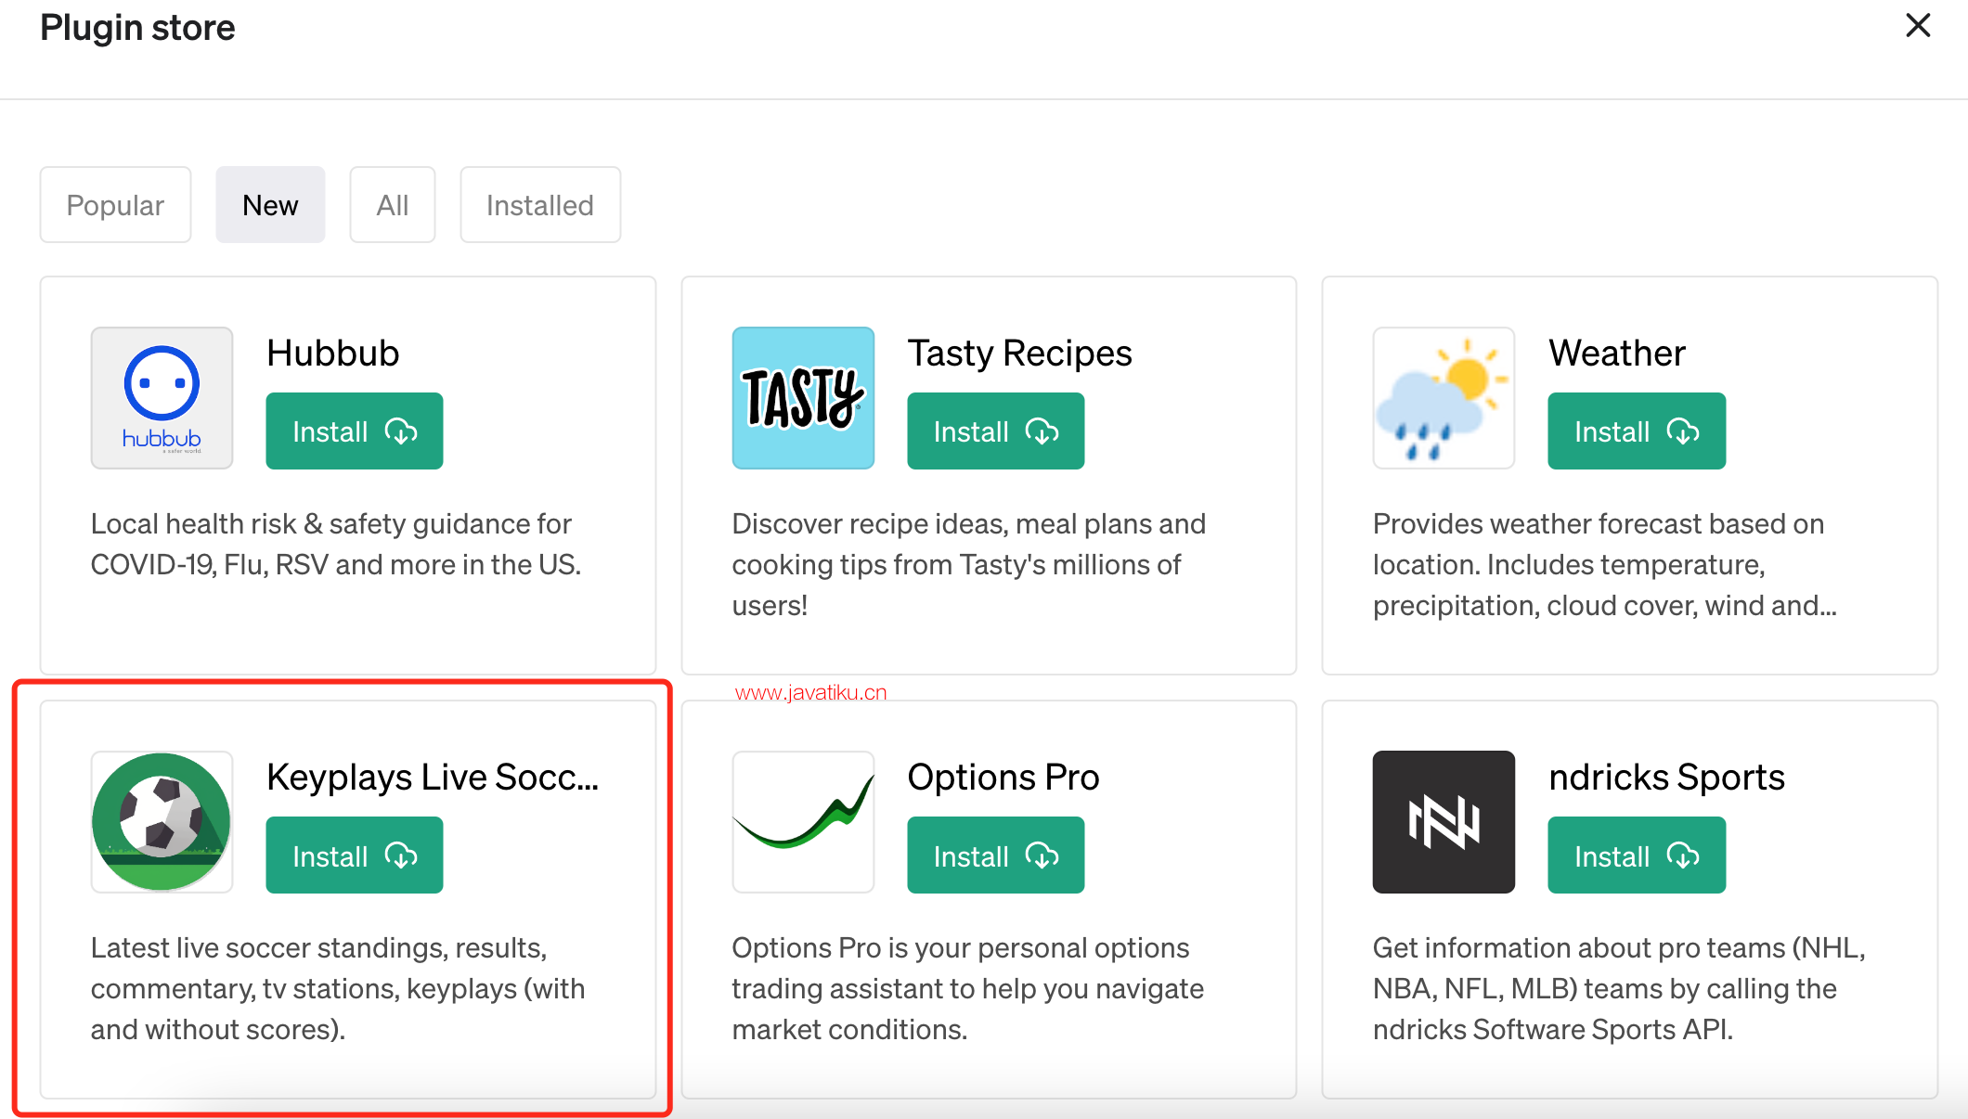Click the Keyplays Live Socc... title
The width and height of the screenshot is (1968, 1119).
click(x=433, y=778)
